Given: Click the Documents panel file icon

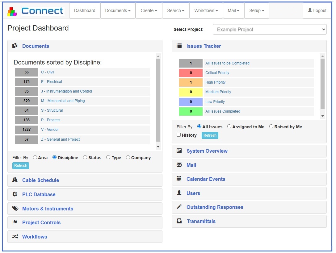Looking at the screenshot, I should tap(15, 46).
